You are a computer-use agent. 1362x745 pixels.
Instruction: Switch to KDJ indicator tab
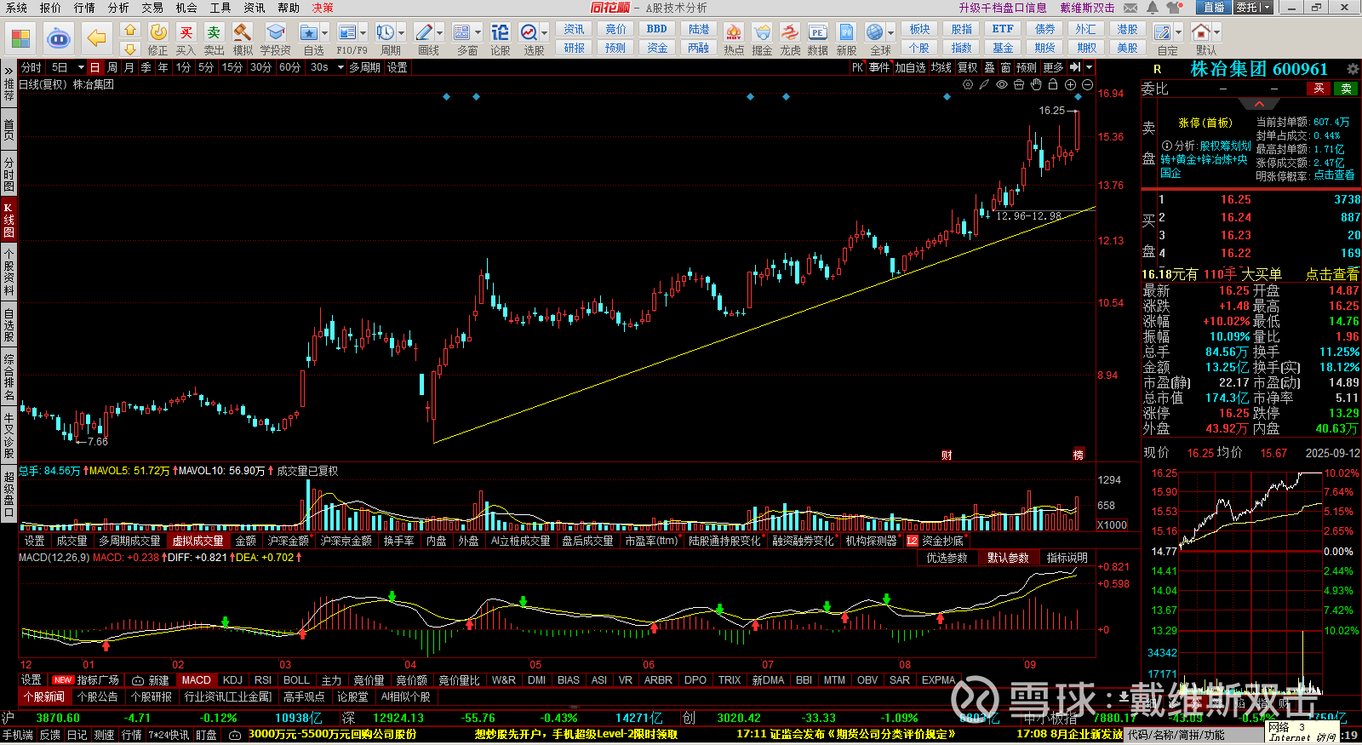coord(232,680)
